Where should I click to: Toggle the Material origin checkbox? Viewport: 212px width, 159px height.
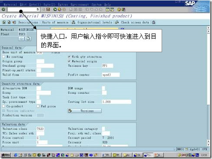point(69,61)
